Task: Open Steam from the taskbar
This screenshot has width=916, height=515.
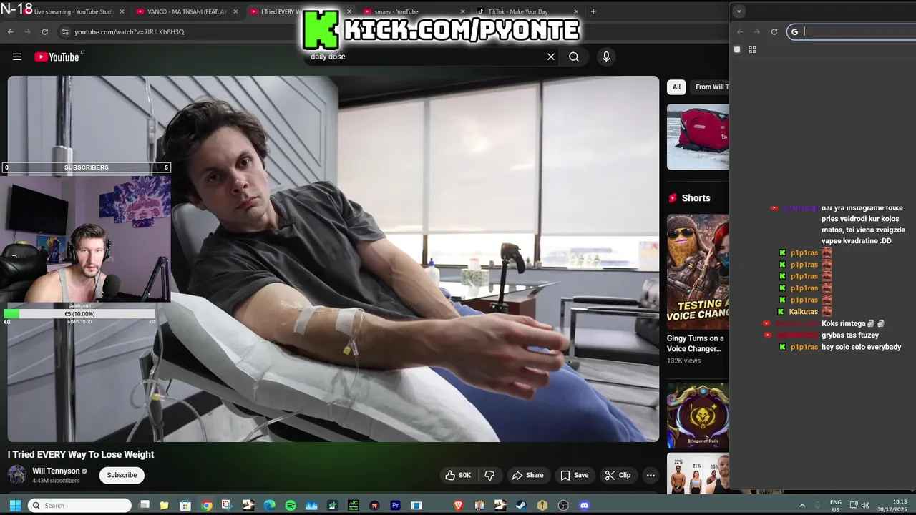Action: (x=521, y=506)
